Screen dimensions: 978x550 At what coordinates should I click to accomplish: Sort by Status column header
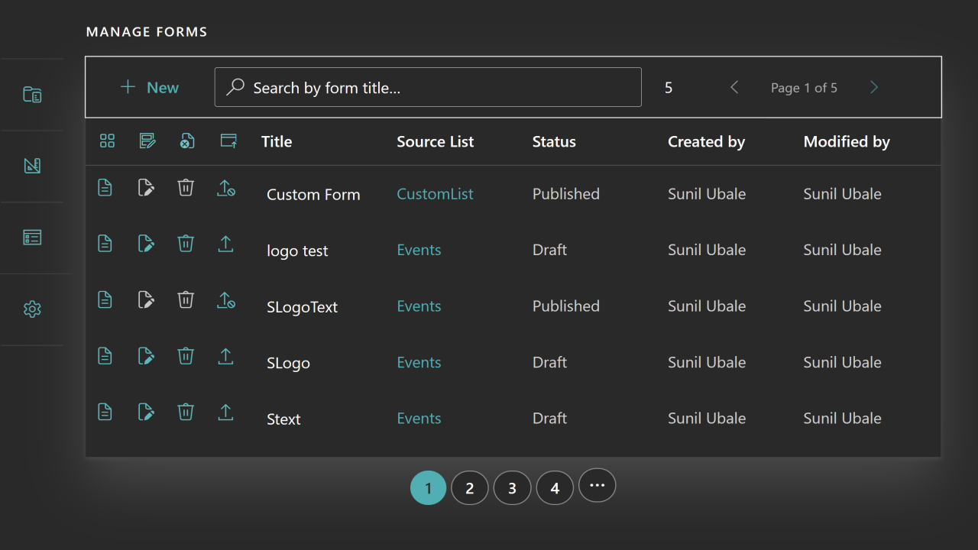[554, 141]
